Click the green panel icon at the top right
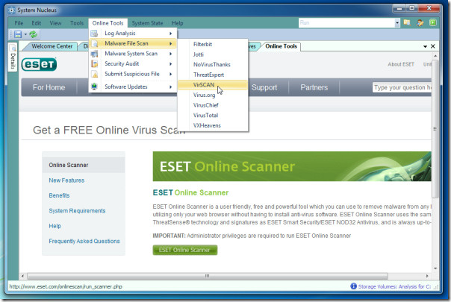The width and height of the screenshot is (451, 302). pyautogui.click(x=433, y=22)
